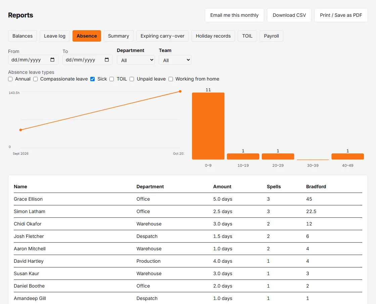376x304 pixels.
Task: Enable the Annual leave type checkbox
Action: click(x=10, y=79)
